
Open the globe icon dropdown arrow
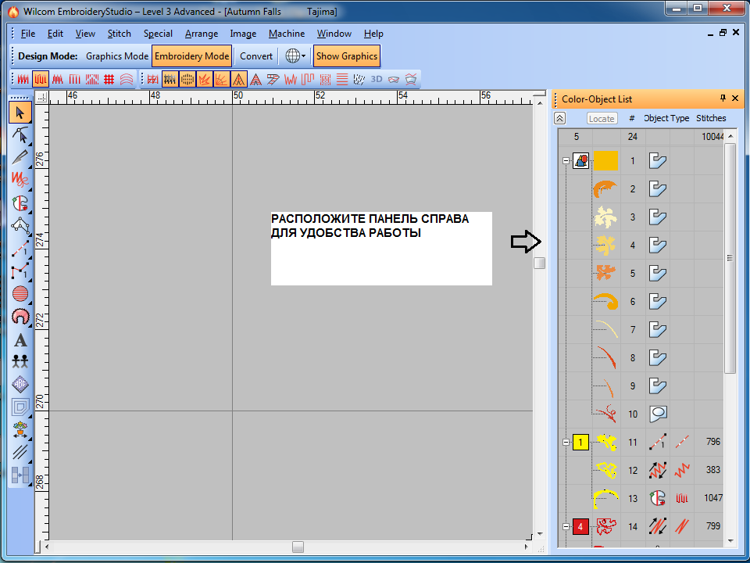pos(303,56)
